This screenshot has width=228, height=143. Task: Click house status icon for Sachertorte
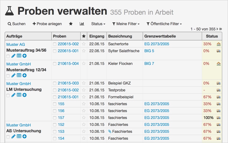(x=218, y=44)
